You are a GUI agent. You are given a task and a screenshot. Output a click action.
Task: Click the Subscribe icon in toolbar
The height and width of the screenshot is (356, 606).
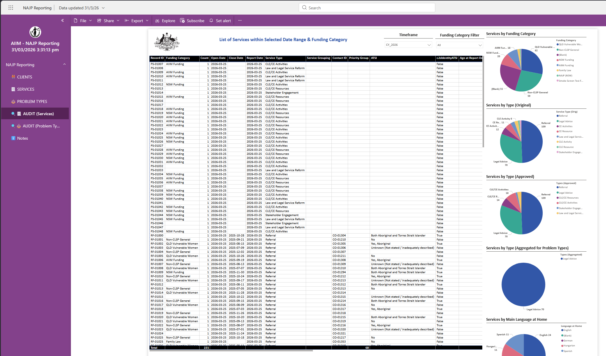point(182,21)
